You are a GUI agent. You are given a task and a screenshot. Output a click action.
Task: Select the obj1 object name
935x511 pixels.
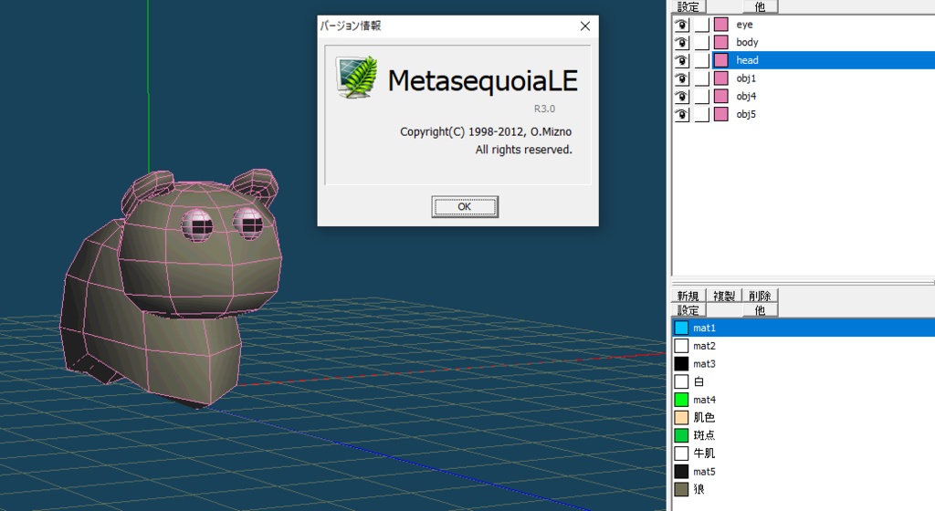[746, 78]
